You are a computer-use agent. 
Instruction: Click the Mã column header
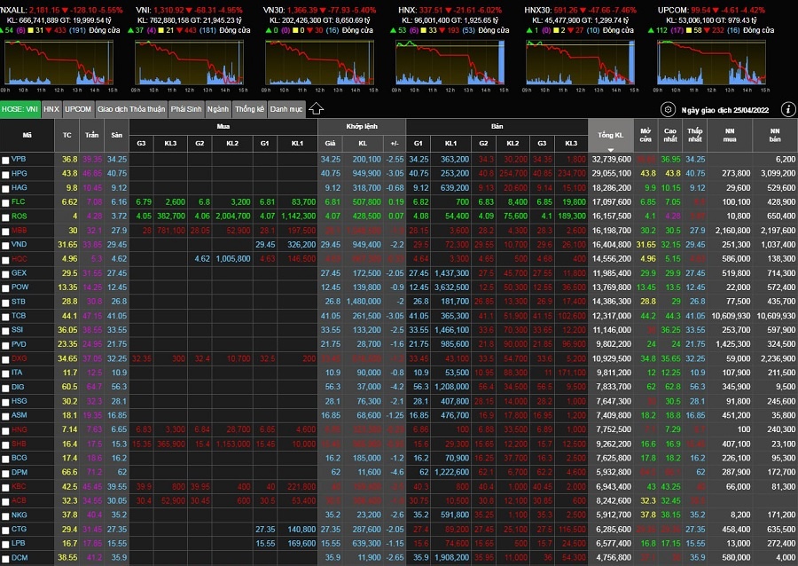(27, 135)
